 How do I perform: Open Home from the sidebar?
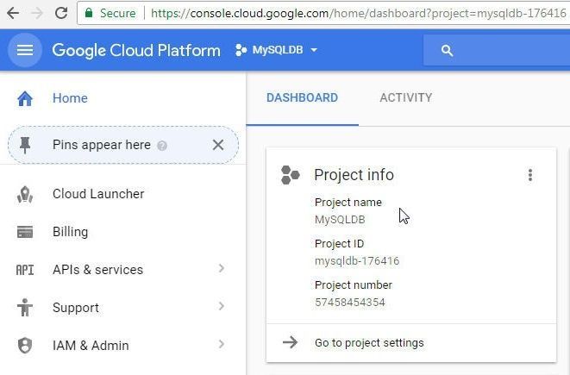coord(70,98)
